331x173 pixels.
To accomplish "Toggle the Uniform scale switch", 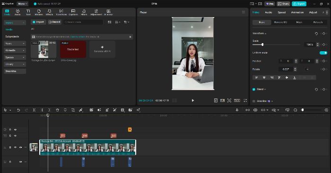I will pos(323,53).
